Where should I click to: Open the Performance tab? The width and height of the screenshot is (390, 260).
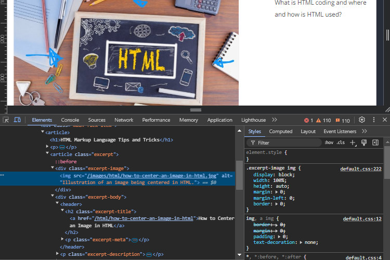tap(156, 120)
